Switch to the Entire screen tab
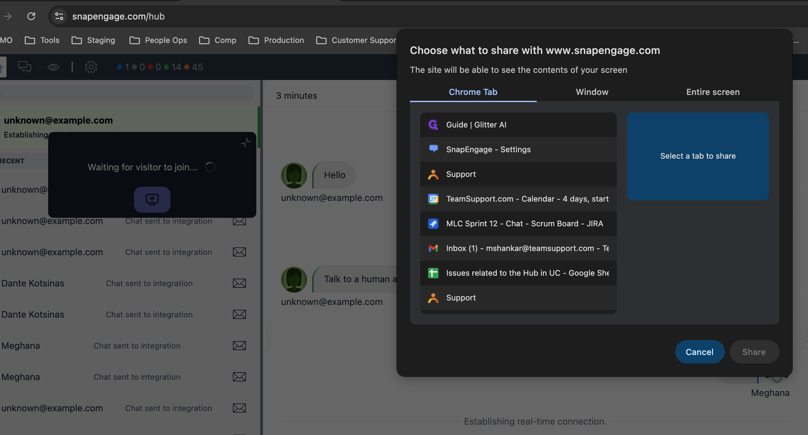 713,92
